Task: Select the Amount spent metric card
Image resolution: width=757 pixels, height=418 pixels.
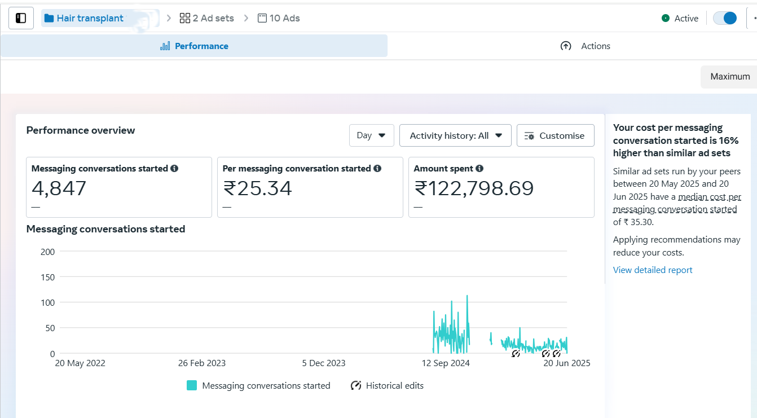Action: pos(501,187)
